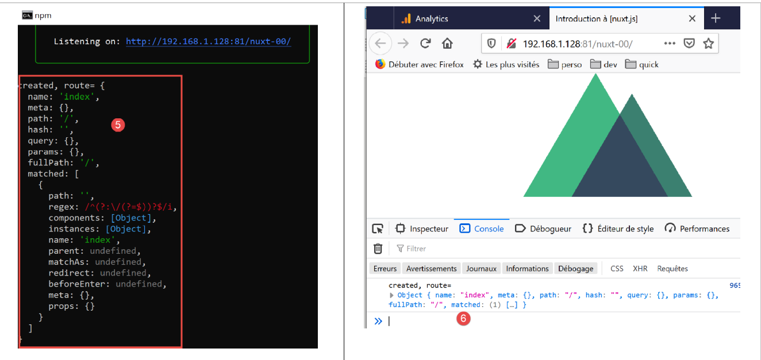
Task: Switch to the Débogueur devtools tab
Action: tap(543, 229)
